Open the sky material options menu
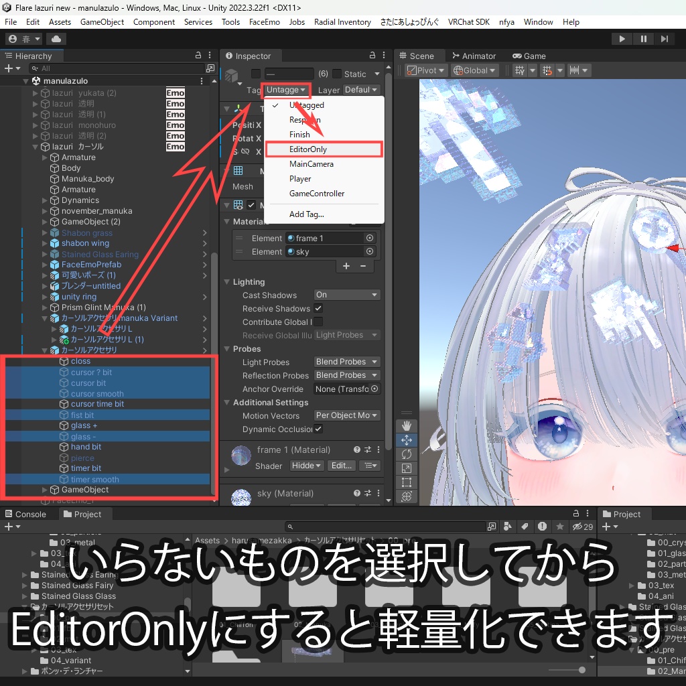Viewport: 686px width, 686px height. (379, 493)
